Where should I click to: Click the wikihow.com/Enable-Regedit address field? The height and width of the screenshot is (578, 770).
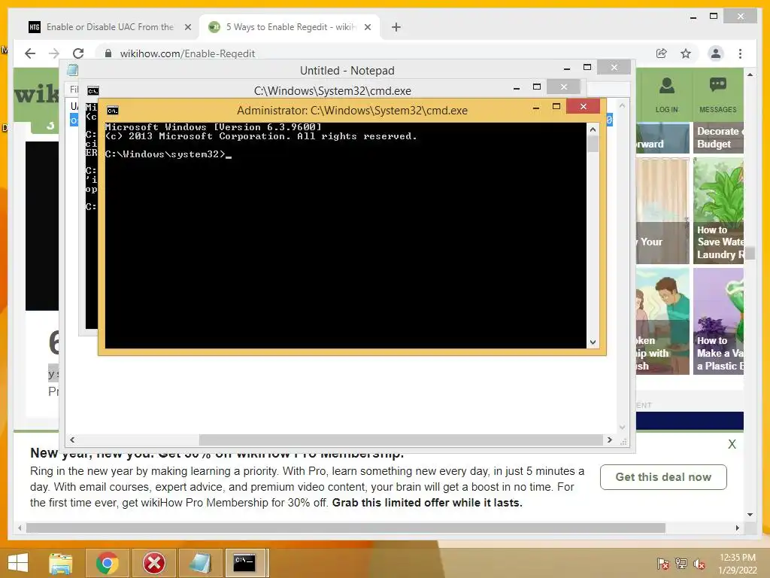[x=187, y=53]
